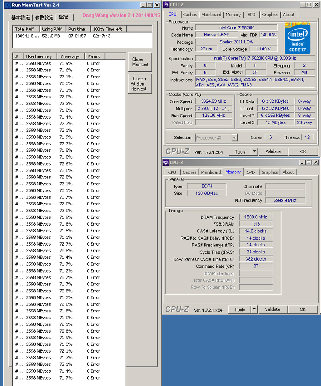Open the Mainboard tab in the lower CPU-Z window
The height and width of the screenshot is (386, 321).
tap(211, 172)
